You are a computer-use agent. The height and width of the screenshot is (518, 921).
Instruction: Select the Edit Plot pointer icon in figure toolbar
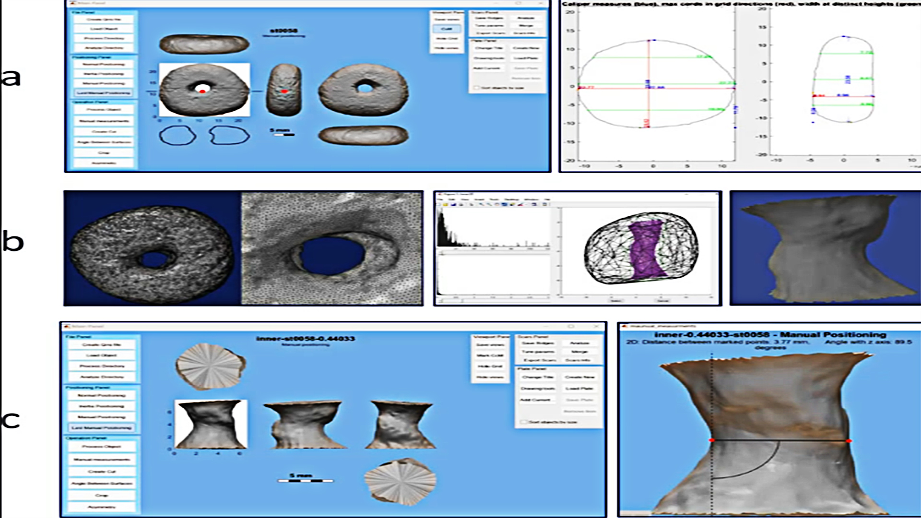point(472,205)
